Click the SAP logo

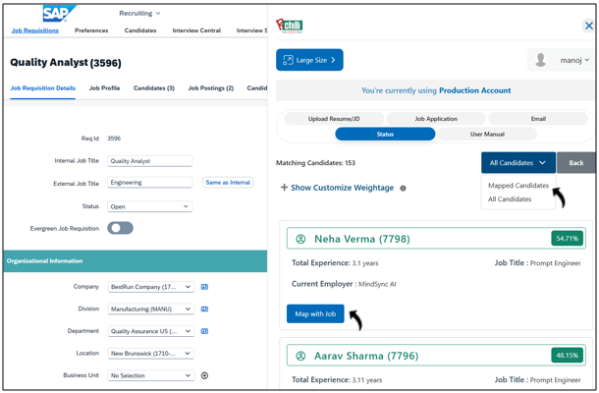tap(59, 14)
